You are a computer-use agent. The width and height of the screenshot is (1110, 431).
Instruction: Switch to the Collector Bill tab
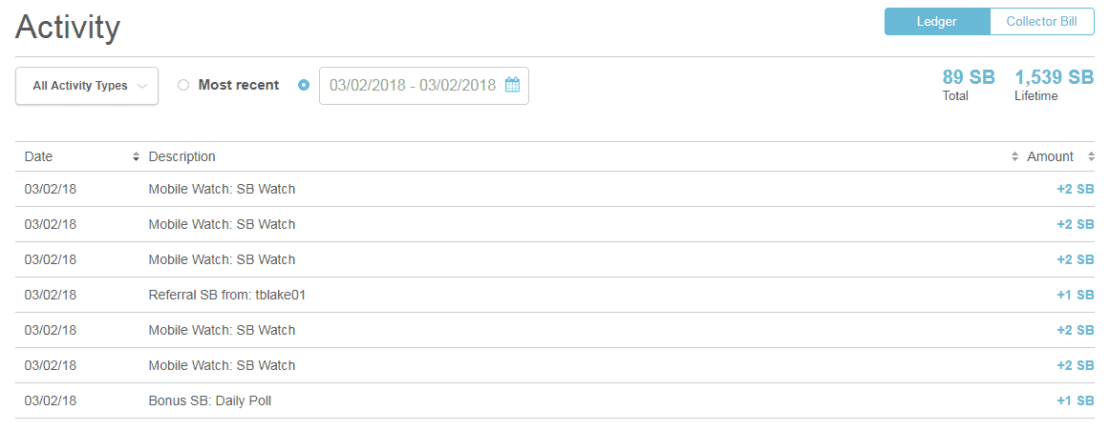coord(1041,22)
